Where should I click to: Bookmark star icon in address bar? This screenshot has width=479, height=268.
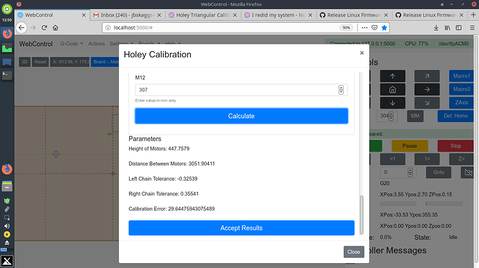385,28
